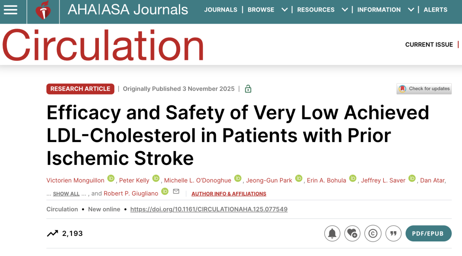Cite the article using the quotation icon

tap(393, 233)
